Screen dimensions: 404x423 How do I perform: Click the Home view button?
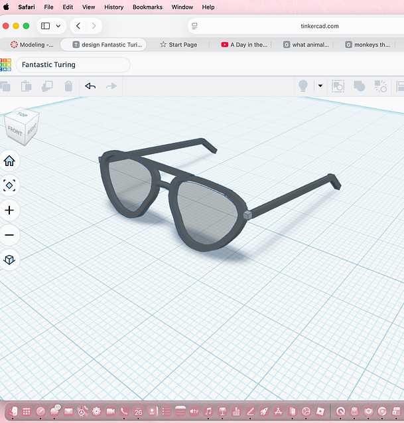(9, 161)
